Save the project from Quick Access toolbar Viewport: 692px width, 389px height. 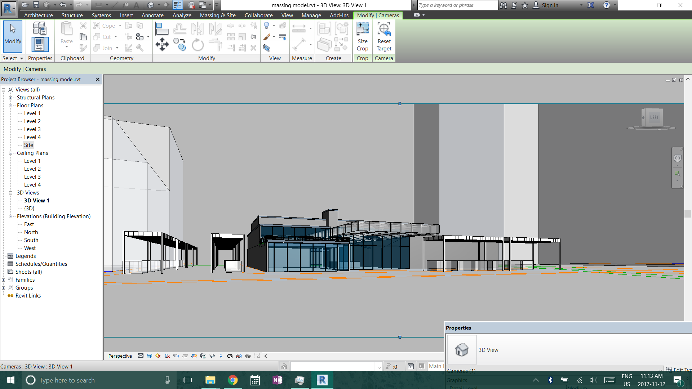[x=36, y=5]
